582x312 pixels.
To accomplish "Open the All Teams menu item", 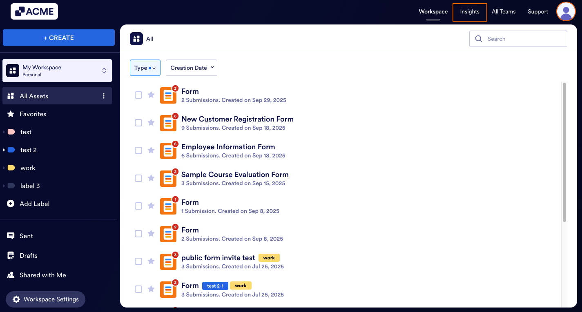I will point(504,12).
